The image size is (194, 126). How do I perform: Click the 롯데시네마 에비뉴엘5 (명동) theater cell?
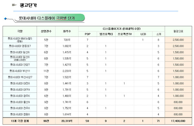pos(20,40)
